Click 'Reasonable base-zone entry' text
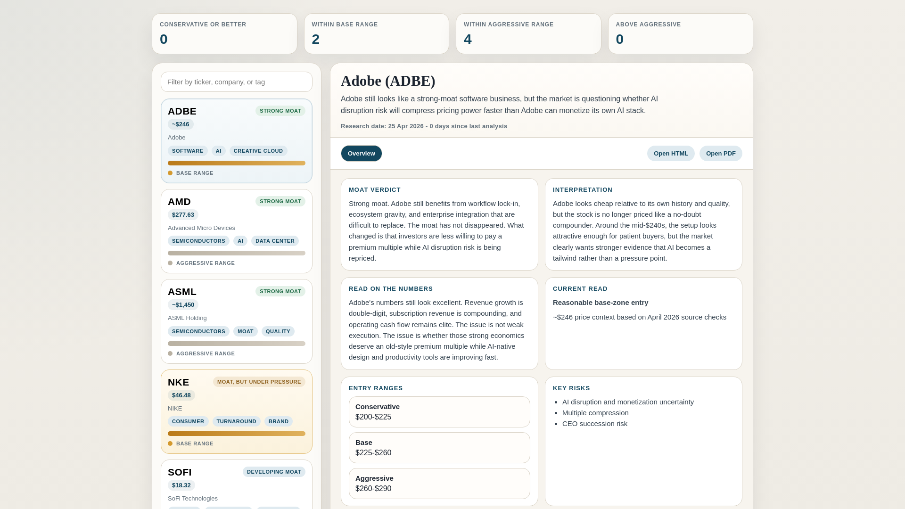 [x=601, y=303]
